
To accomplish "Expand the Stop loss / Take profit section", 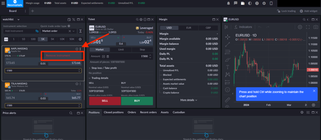I will (103, 68).
